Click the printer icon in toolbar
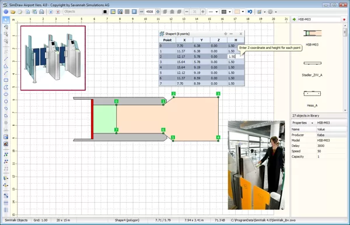The height and width of the screenshot is (225, 350). tap(41, 12)
